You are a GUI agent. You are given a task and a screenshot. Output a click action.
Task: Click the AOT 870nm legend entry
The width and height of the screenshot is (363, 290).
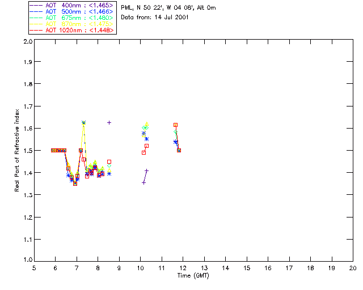click(71, 24)
